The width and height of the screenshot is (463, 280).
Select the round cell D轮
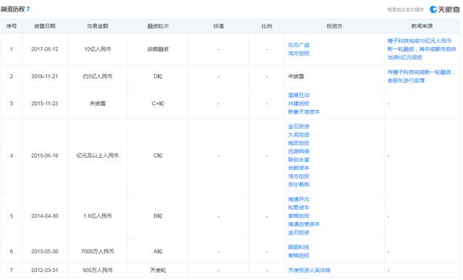tap(158, 76)
